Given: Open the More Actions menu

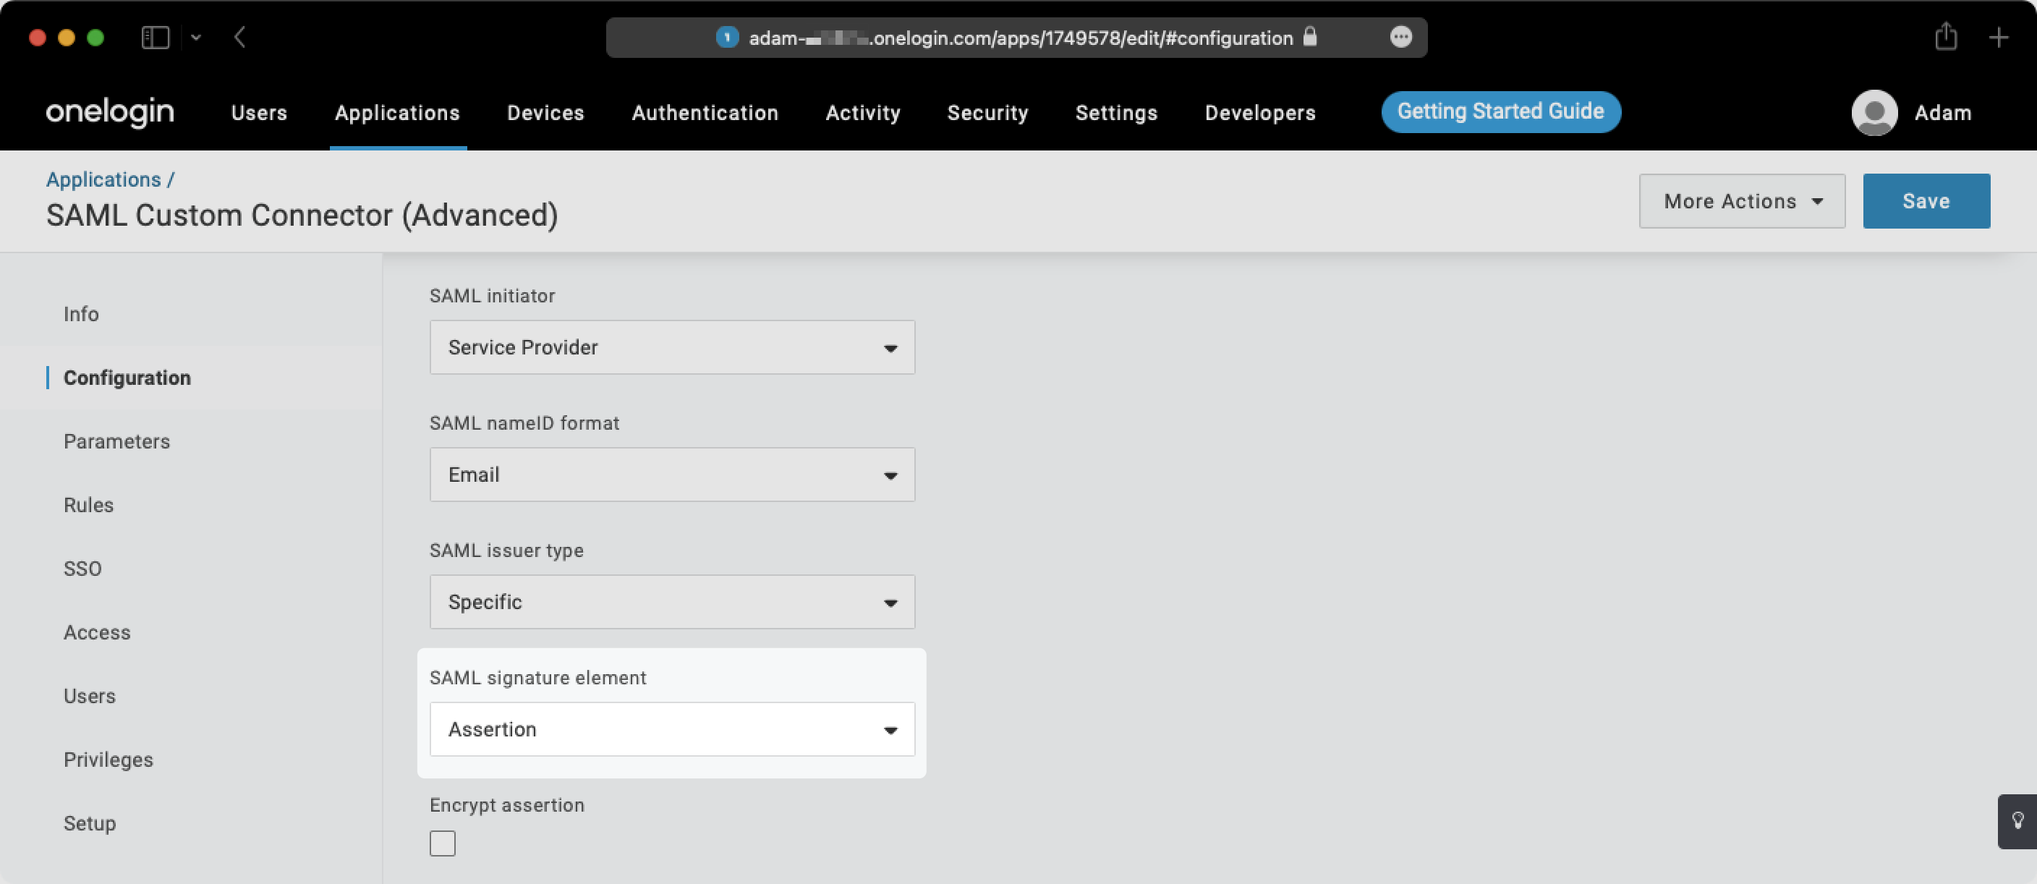Looking at the screenshot, I should coord(1741,201).
